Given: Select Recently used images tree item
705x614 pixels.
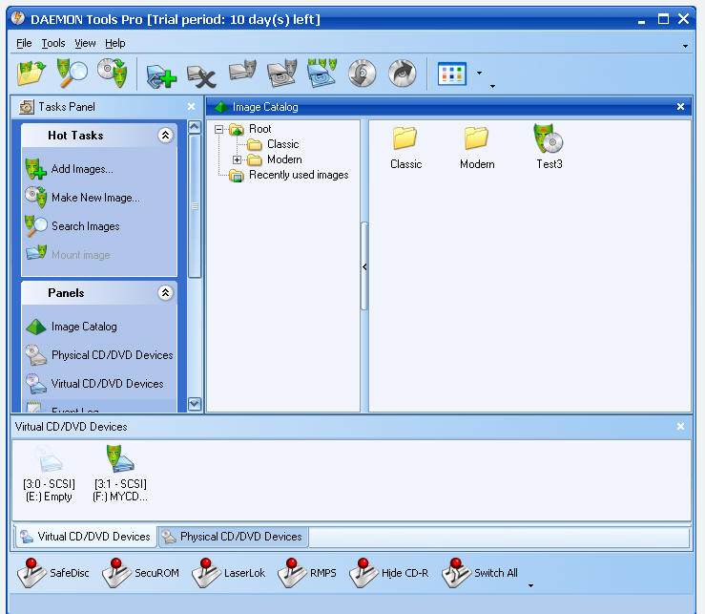Looking at the screenshot, I should pyautogui.click(x=299, y=175).
